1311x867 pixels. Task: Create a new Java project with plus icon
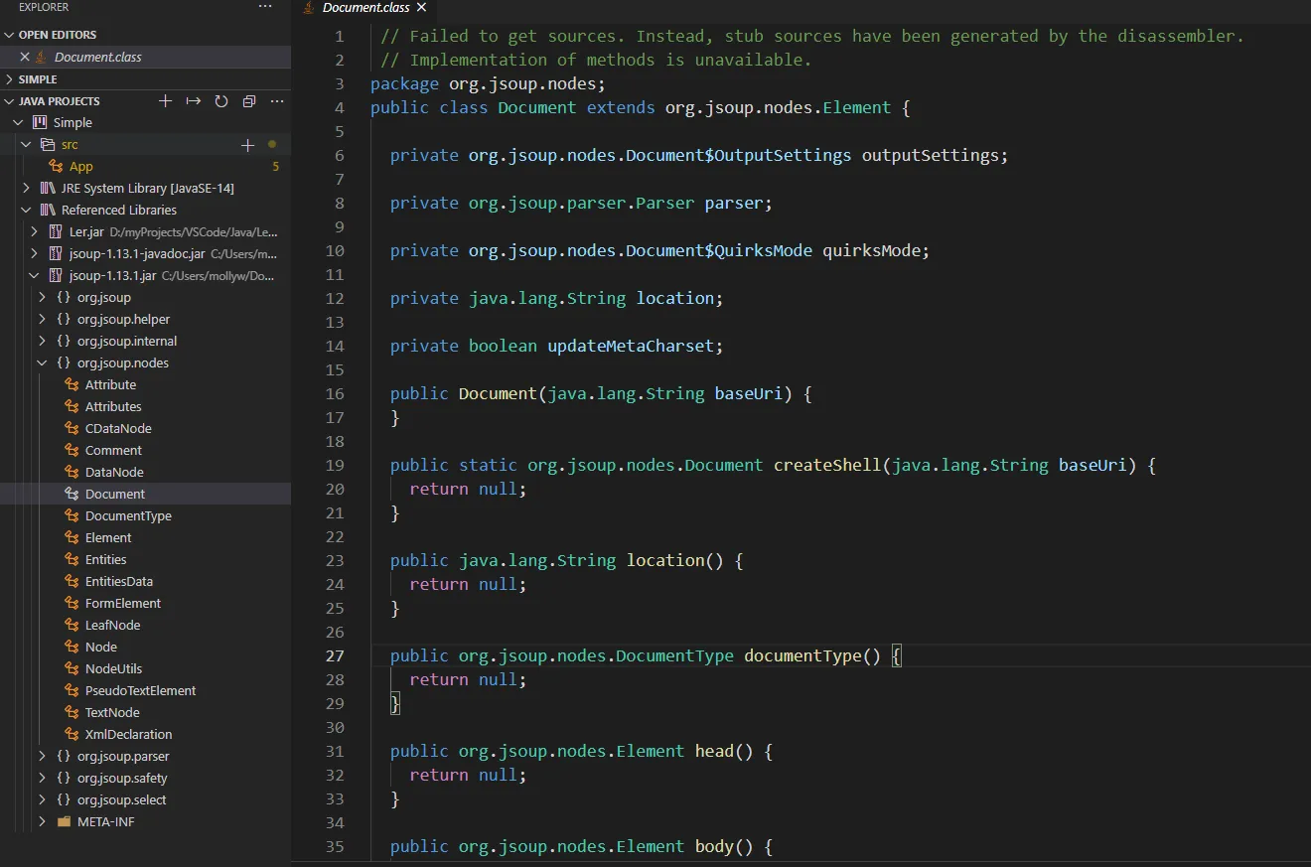(166, 101)
